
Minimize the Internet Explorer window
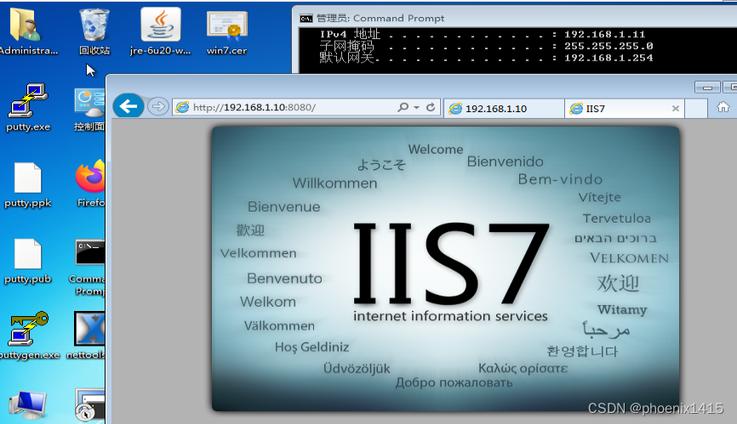coord(707,88)
